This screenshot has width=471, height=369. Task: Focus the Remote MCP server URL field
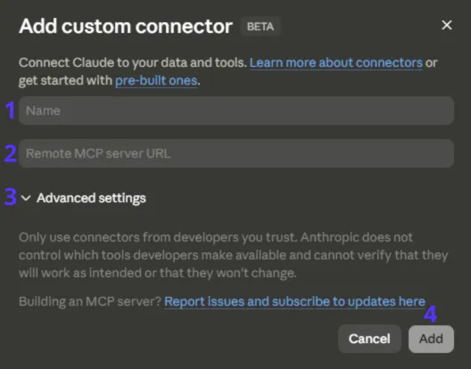(x=236, y=153)
